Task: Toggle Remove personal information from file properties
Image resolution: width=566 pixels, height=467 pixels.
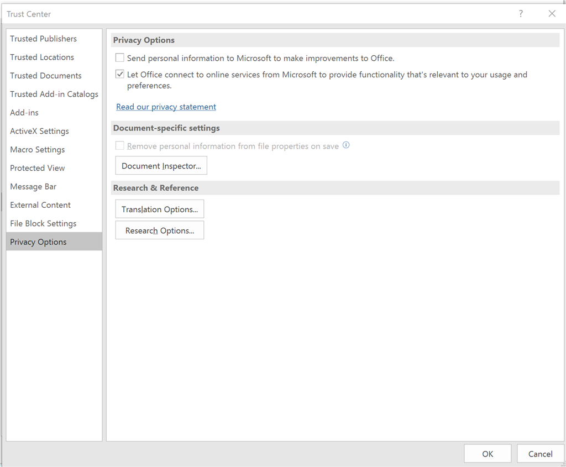Action: (x=119, y=146)
